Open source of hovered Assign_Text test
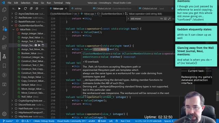 click(43, 45)
